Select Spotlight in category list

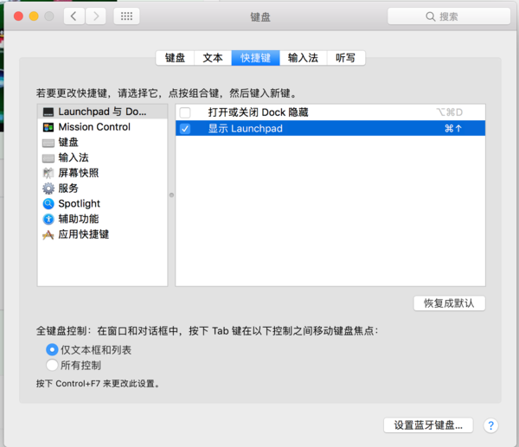click(x=103, y=203)
